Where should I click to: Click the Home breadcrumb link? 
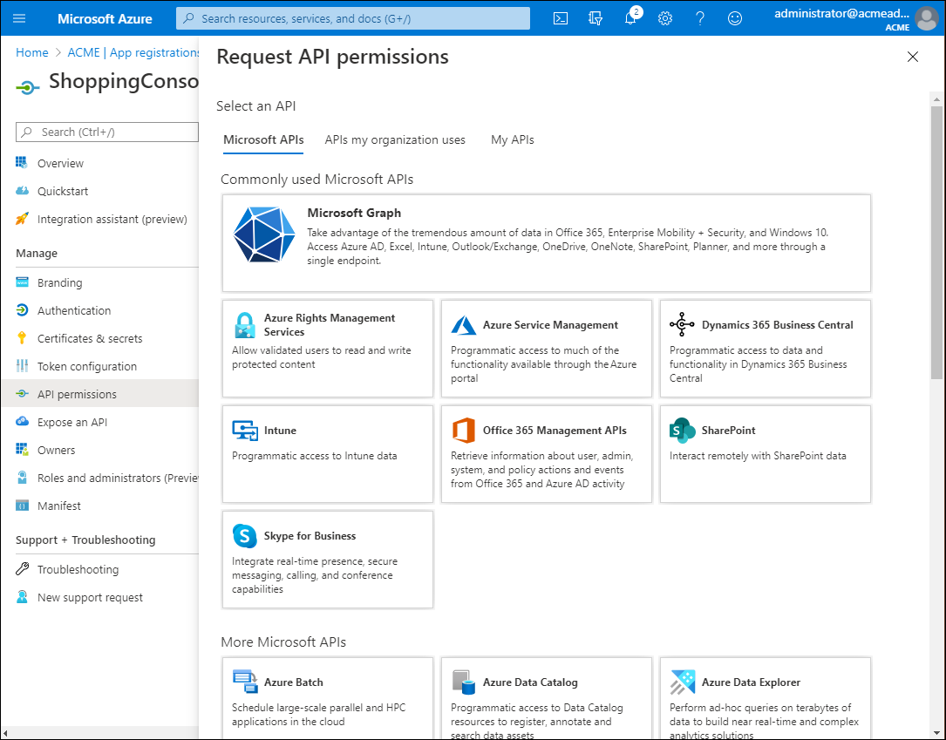pos(32,52)
